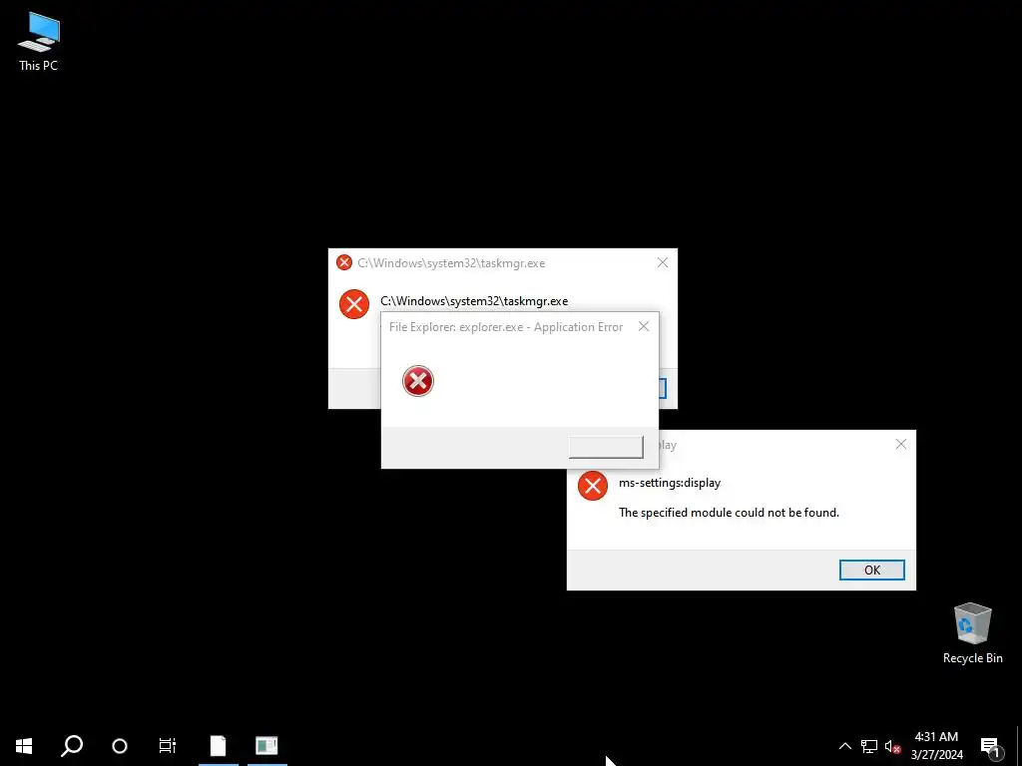Launch Cortana from the taskbar
1022x766 pixels.
[x=120, y=746]
